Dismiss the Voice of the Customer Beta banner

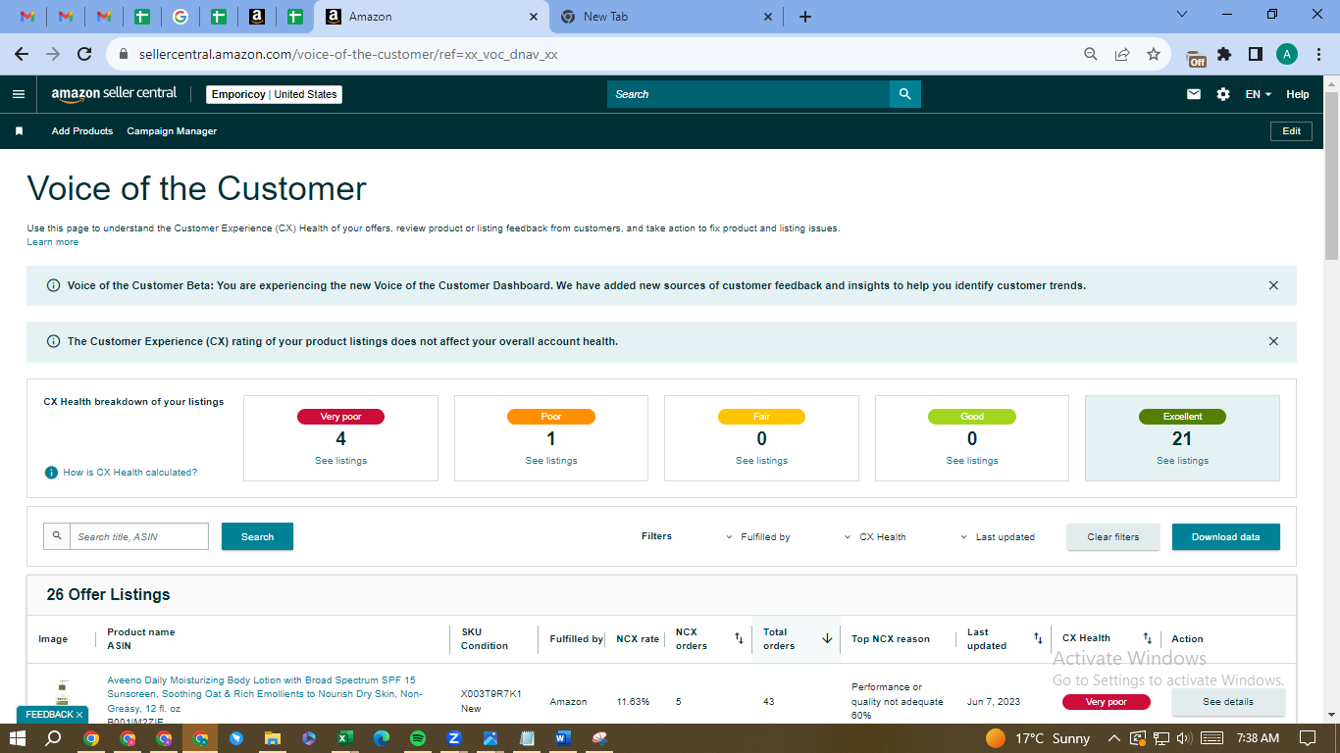1273,285
